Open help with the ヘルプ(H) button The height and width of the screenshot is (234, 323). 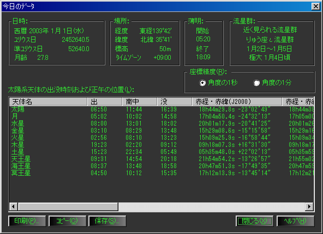pyautogui.click(x=295, y=221)
